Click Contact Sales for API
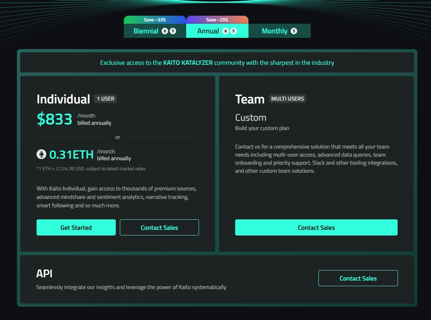 (x=358, y=278)
